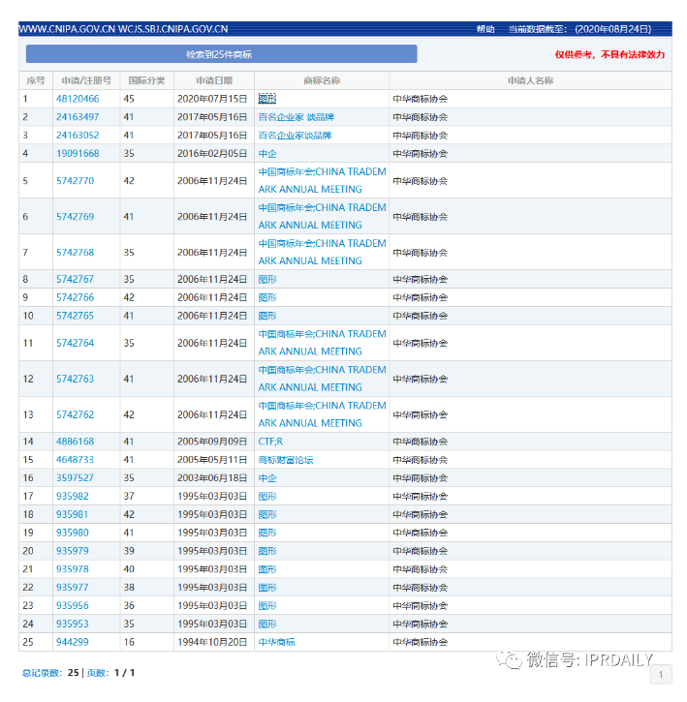Open registration number 3597527
Image resolution: width=687 pixels, height=702 pixels.
tap(76, 478)
